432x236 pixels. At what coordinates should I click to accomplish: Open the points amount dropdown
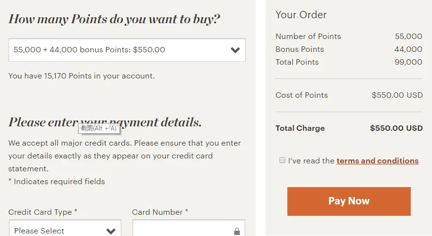[127, 50]
